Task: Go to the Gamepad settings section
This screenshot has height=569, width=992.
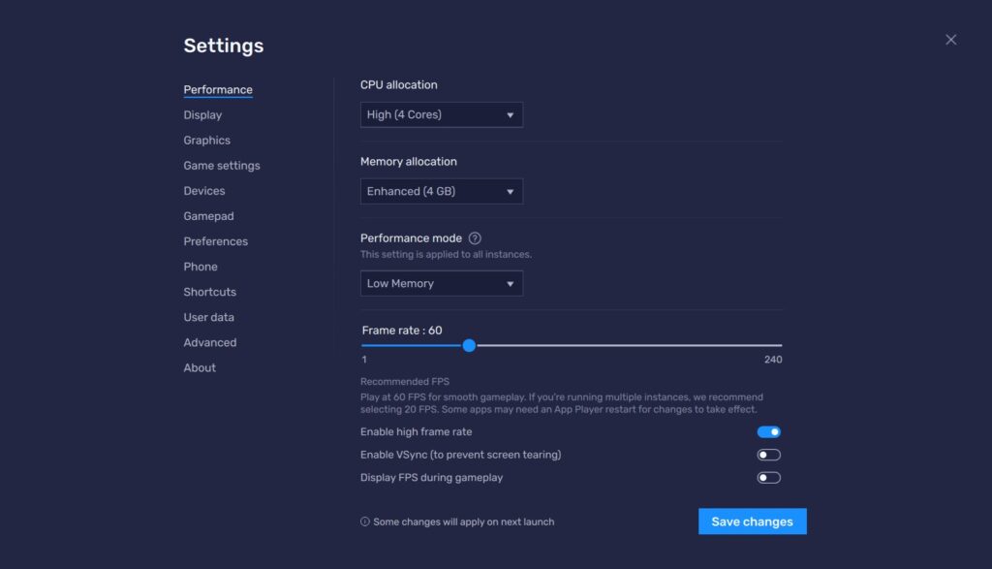Action: [x=208, y=215]
